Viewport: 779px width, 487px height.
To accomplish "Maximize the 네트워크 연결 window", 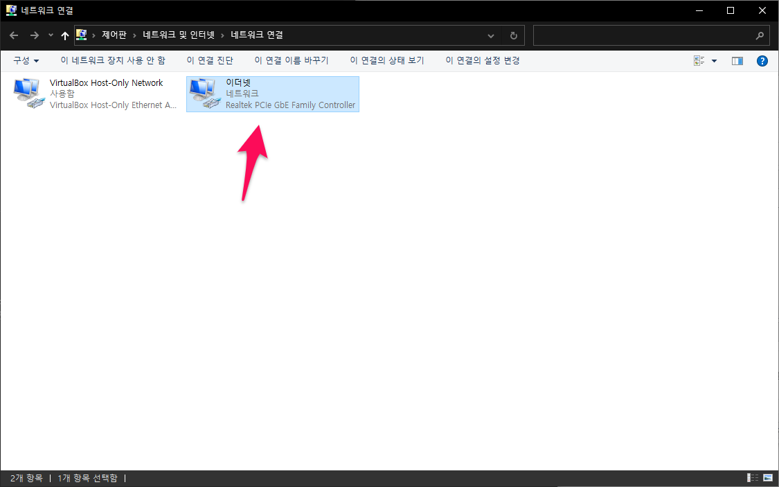I will click(x=731, y=10).
